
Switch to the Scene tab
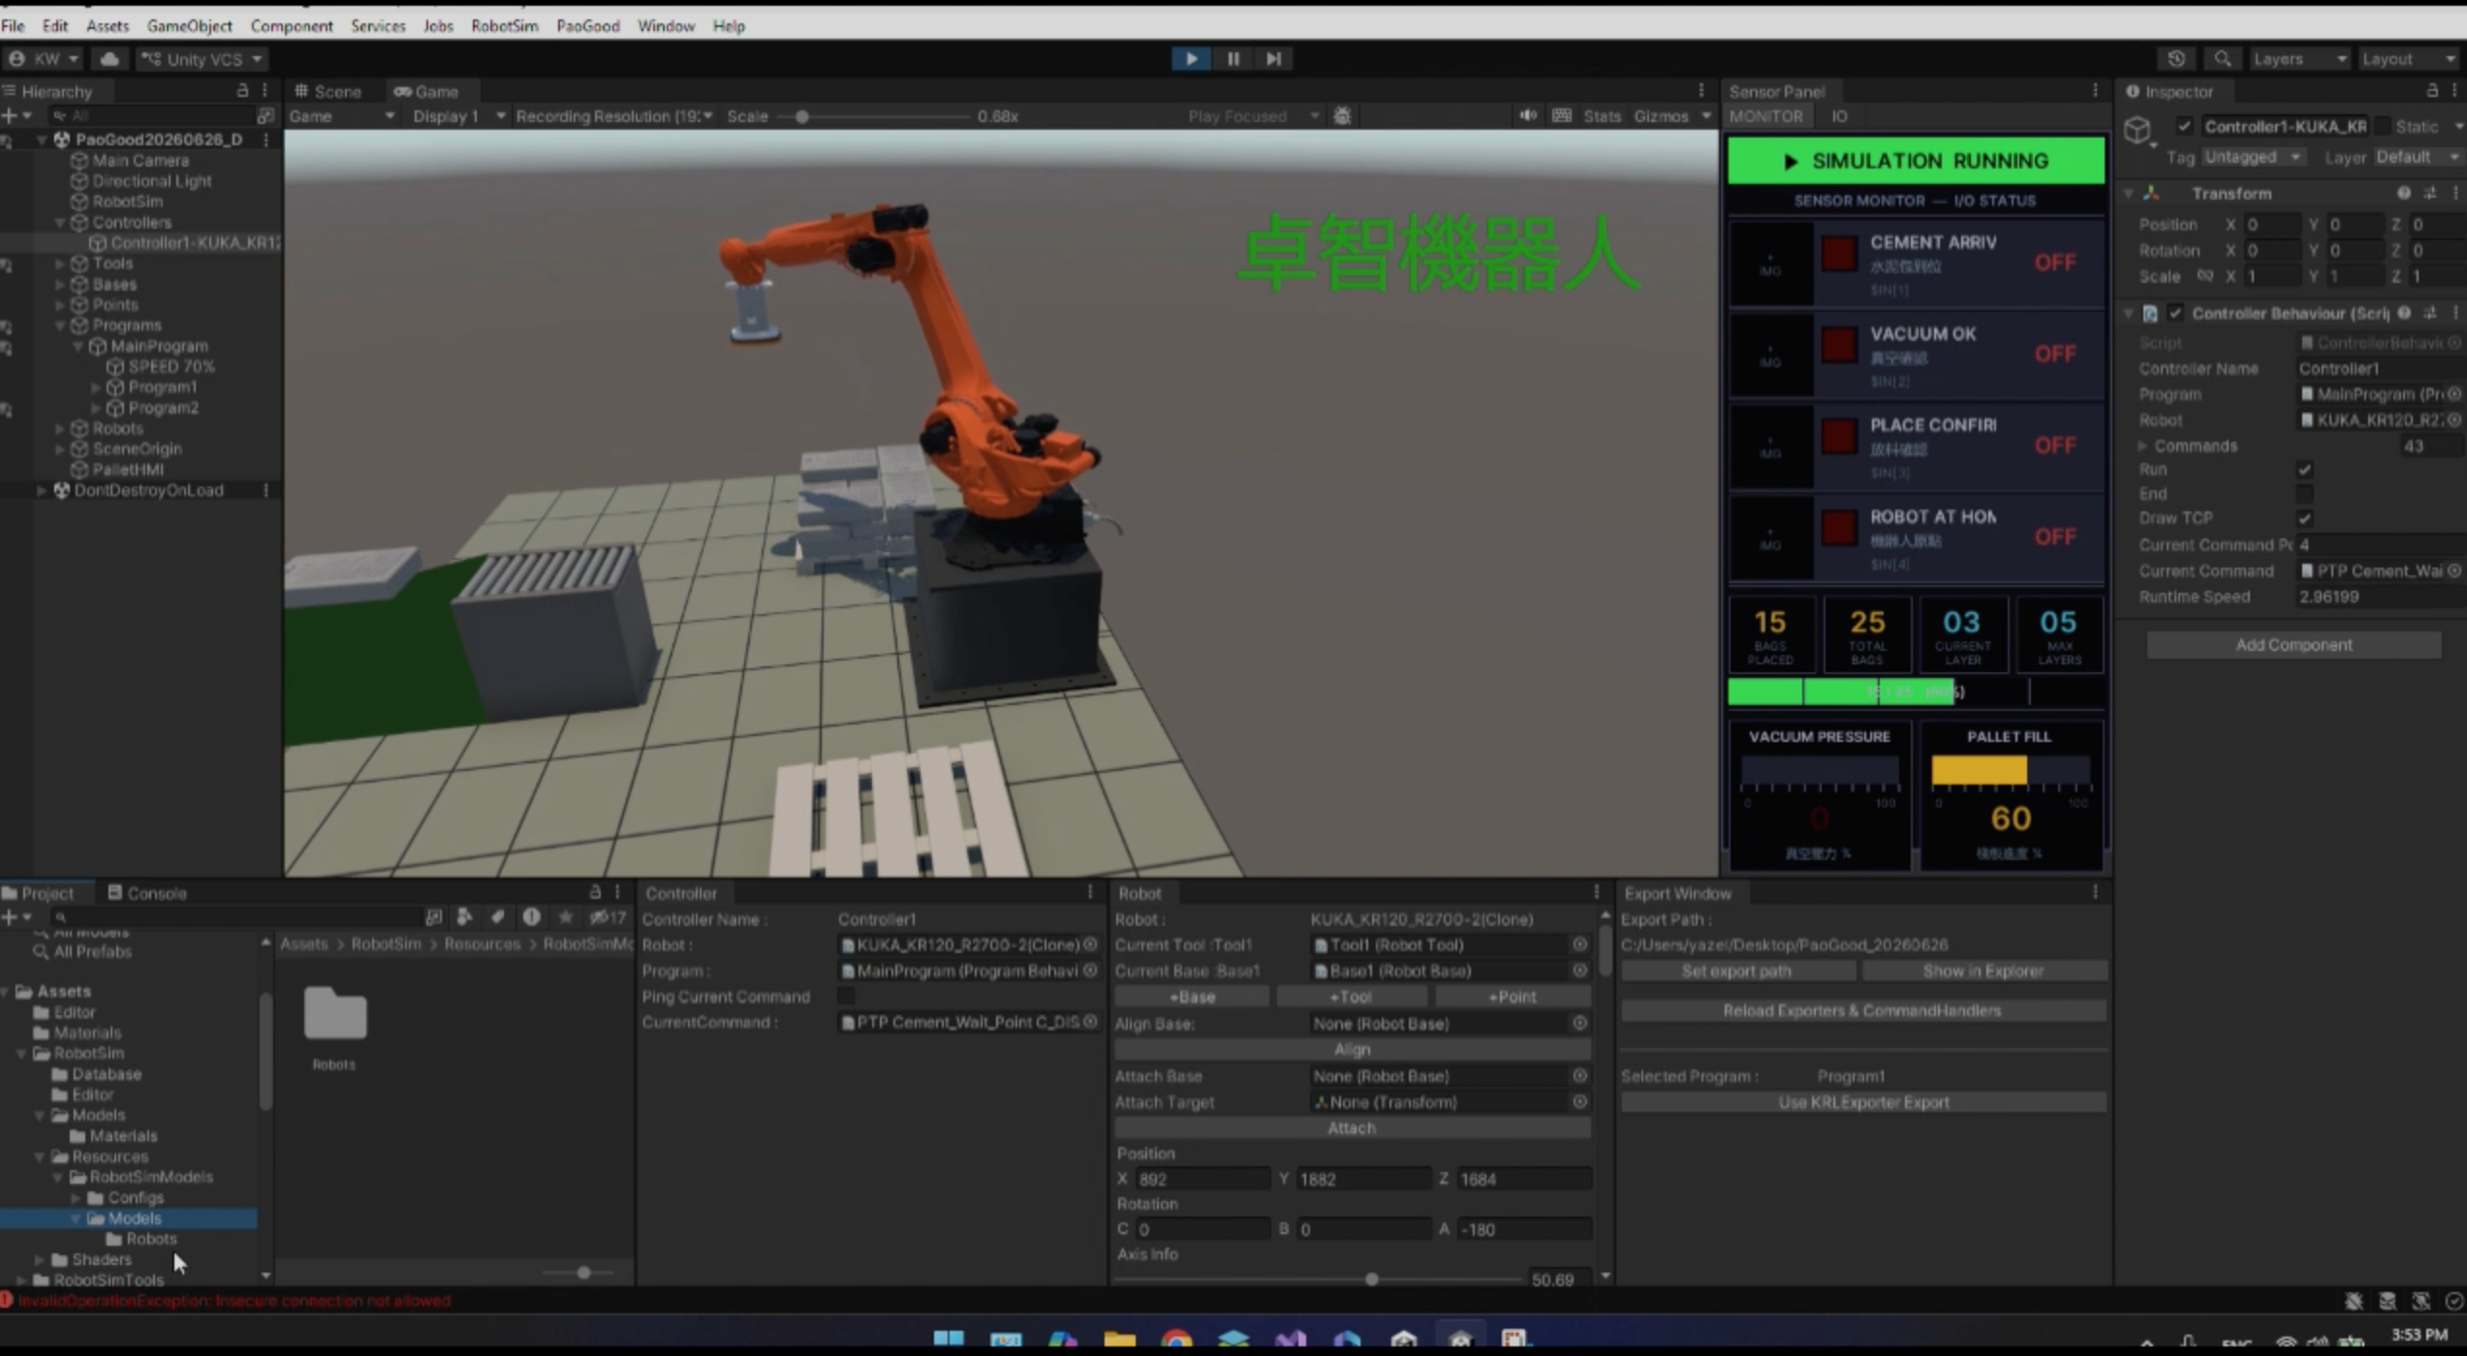coord(328,91)
